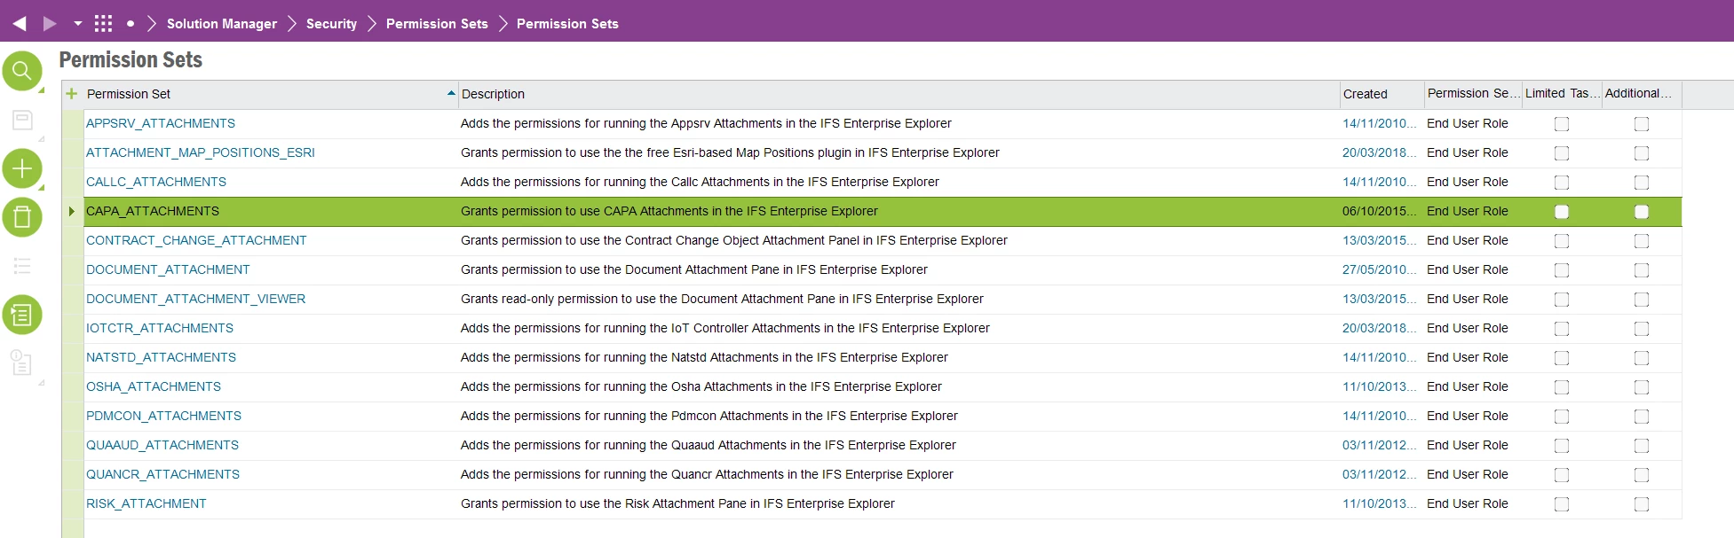This screenshot has height=538, width=1734.
Task: Go back with the left arrow
Action: point(20,24)
